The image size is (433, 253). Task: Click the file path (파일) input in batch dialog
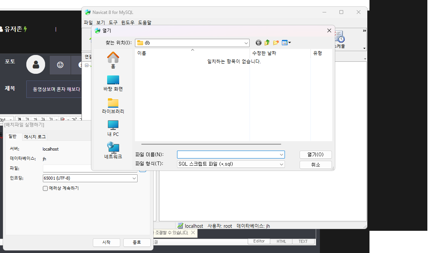pos(90,168)
